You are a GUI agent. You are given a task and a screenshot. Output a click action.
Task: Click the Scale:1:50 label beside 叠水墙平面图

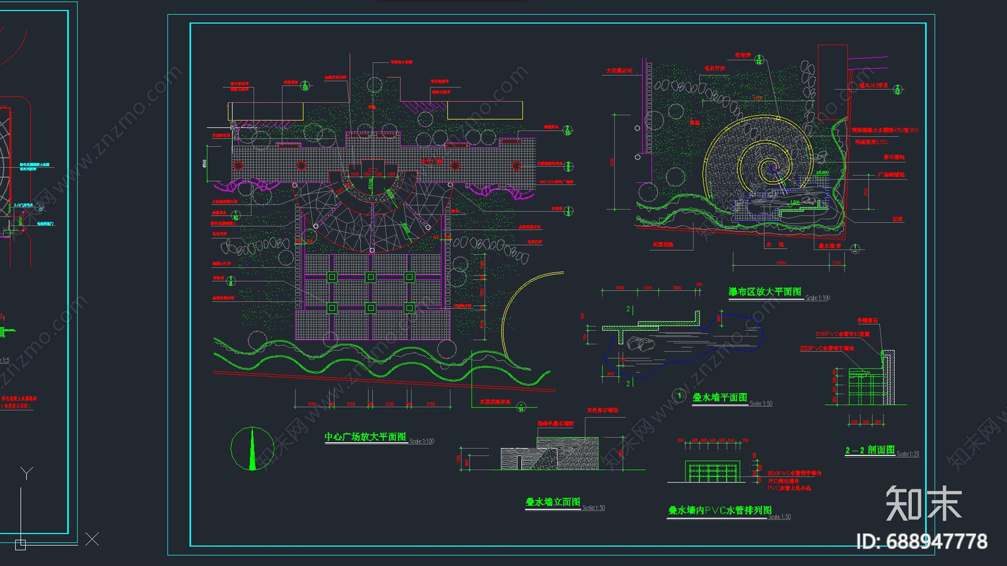pos(761,404)
